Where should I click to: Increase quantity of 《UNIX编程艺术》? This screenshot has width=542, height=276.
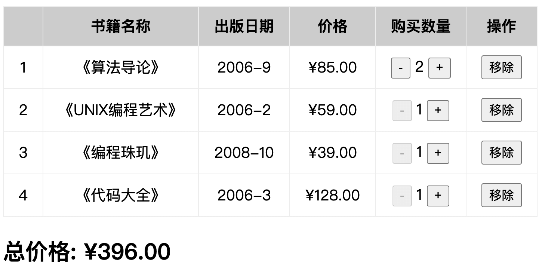point(438,111)
